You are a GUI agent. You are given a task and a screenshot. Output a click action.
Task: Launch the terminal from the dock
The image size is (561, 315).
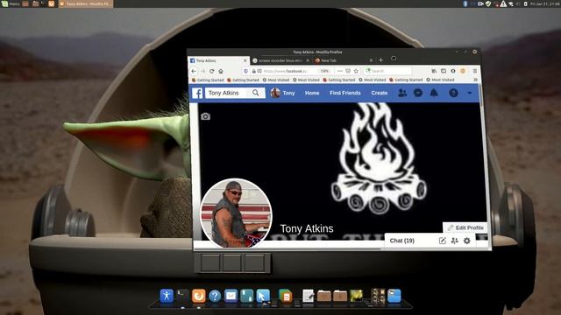coord(182,296)
